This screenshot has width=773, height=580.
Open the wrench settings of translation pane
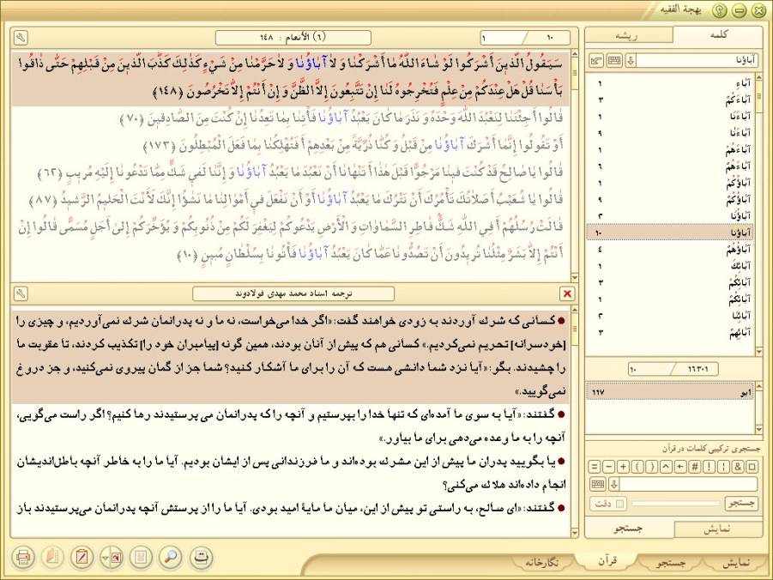[x=21, y=293]
